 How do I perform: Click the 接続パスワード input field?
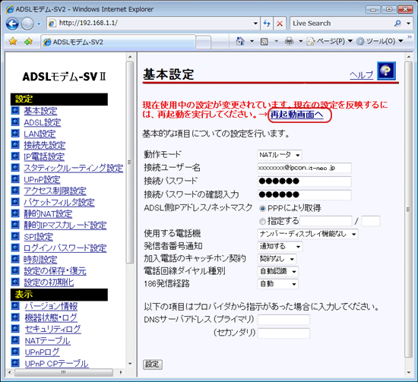click(x=305, y=182)
